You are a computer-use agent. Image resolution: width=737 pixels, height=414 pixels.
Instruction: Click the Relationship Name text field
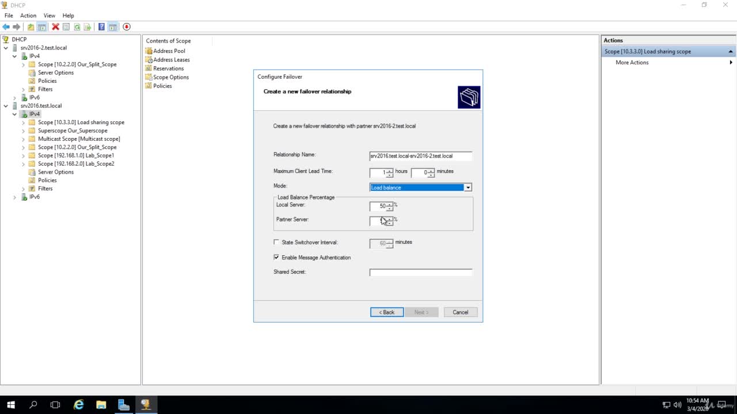pos(421,156)
